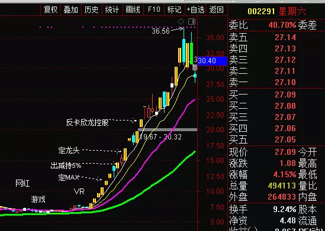325x231 pixels.
Task: Click the 19.67 - 20.32 range label
Action: coord(160,137)
